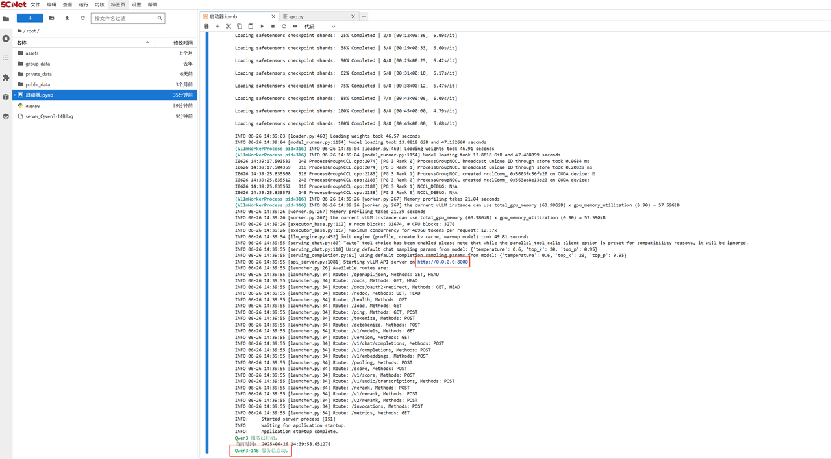Image resolution: width=831 pixels, height=459 pixels.
Task: Open the 内核 menu
Action: 99,5
